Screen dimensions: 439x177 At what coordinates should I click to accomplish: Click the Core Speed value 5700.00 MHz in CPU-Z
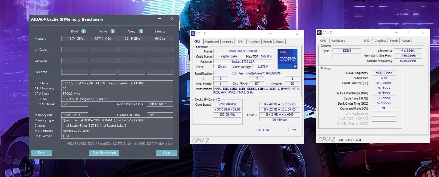point(227,104)
